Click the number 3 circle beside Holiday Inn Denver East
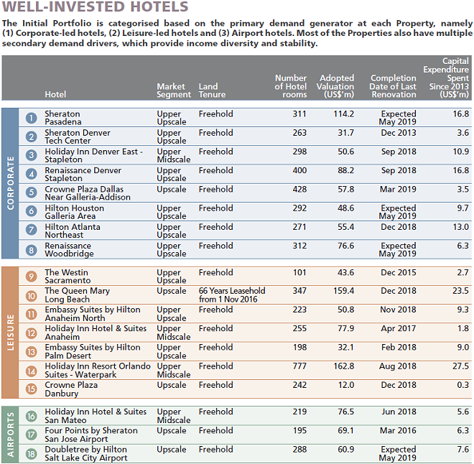Image resolution: width=474 pixels, height=464 pixels. pyautogui.click(x=31, y=155)
